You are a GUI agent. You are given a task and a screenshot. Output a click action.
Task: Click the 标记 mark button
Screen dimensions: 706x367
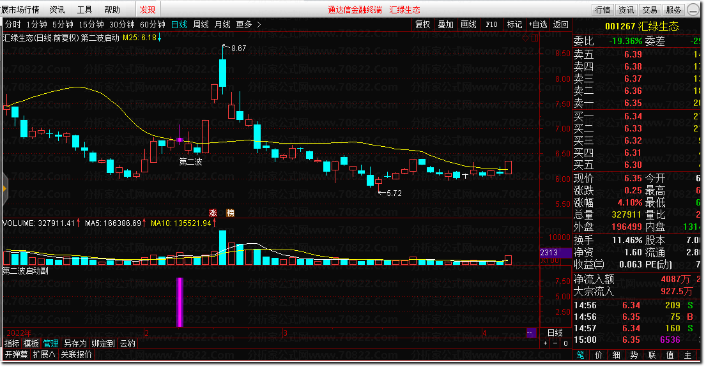[x=514, y=24]
